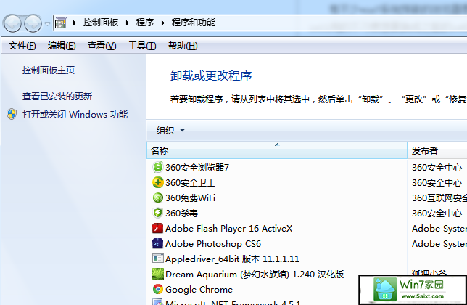Select Appledriver_64bit 版本 11.1.1.11 entry
This screenshot has height=305, width=467.
(x=232, y=259)
